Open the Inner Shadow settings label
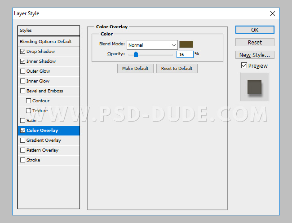 click(41, 61)
